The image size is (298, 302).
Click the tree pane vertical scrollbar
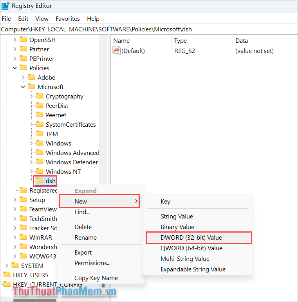[103, 109]
